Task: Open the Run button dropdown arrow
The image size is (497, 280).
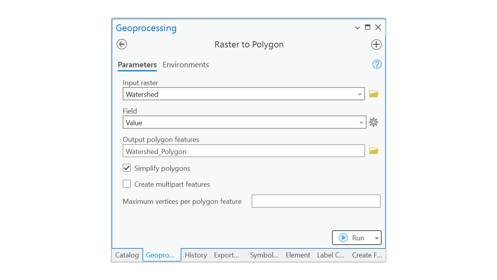Action: point(376,238)
